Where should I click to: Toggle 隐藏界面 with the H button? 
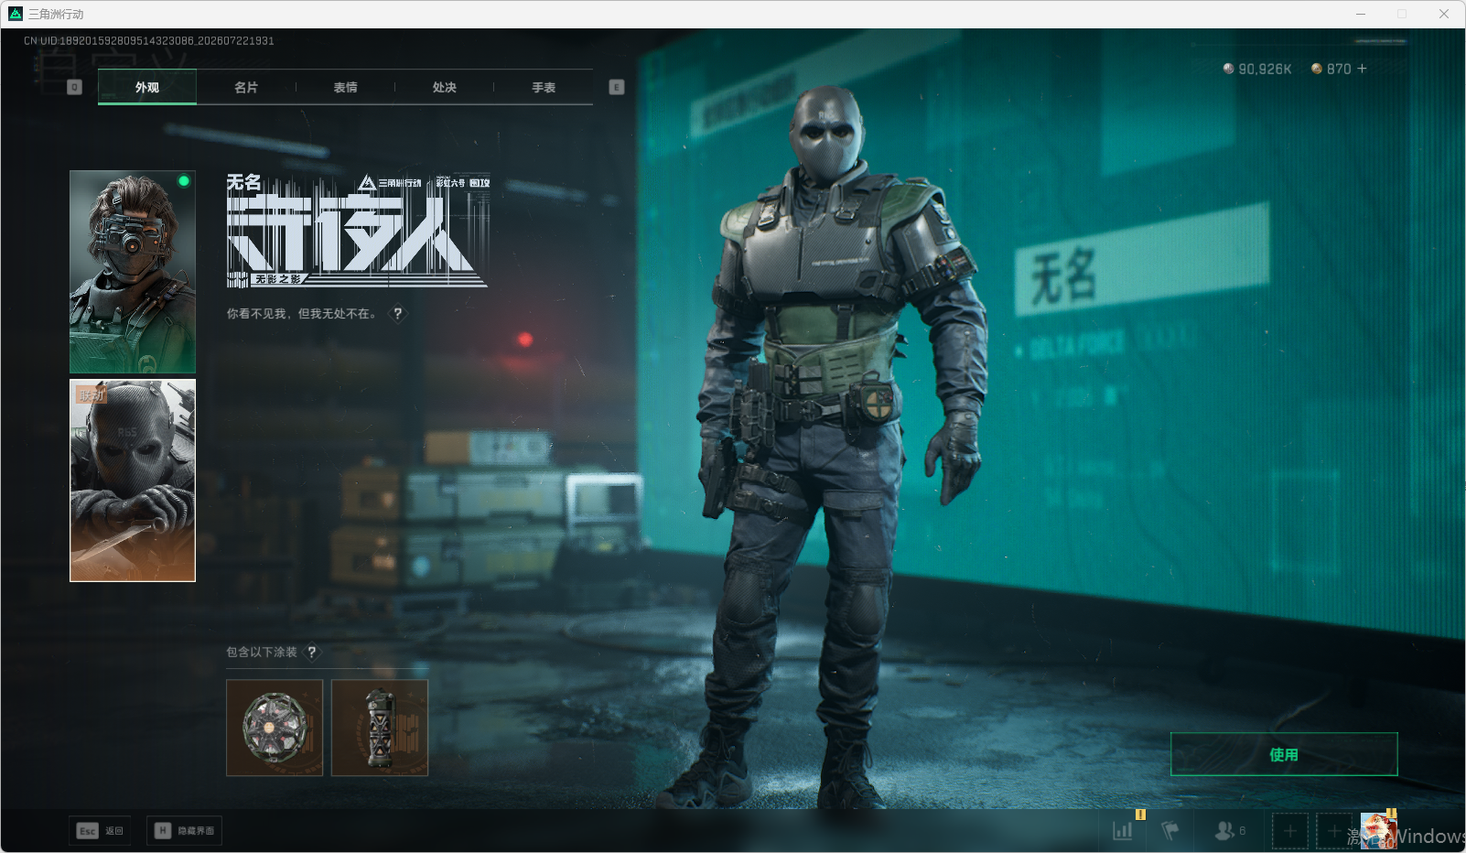click(x=184, y=831)
